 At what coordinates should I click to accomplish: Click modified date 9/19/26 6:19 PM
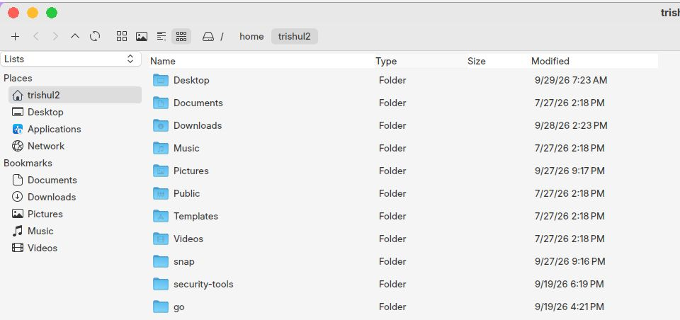click(x=569, y=284)
